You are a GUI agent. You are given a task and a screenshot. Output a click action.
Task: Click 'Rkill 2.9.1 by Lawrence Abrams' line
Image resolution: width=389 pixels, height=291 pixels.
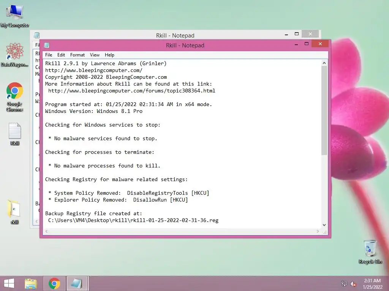[x=106, y=63]
